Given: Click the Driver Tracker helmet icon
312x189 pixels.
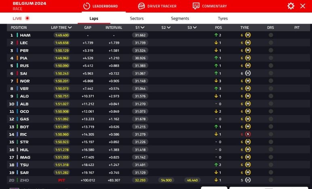Looking at the screenshot, I should pos(141,6).
